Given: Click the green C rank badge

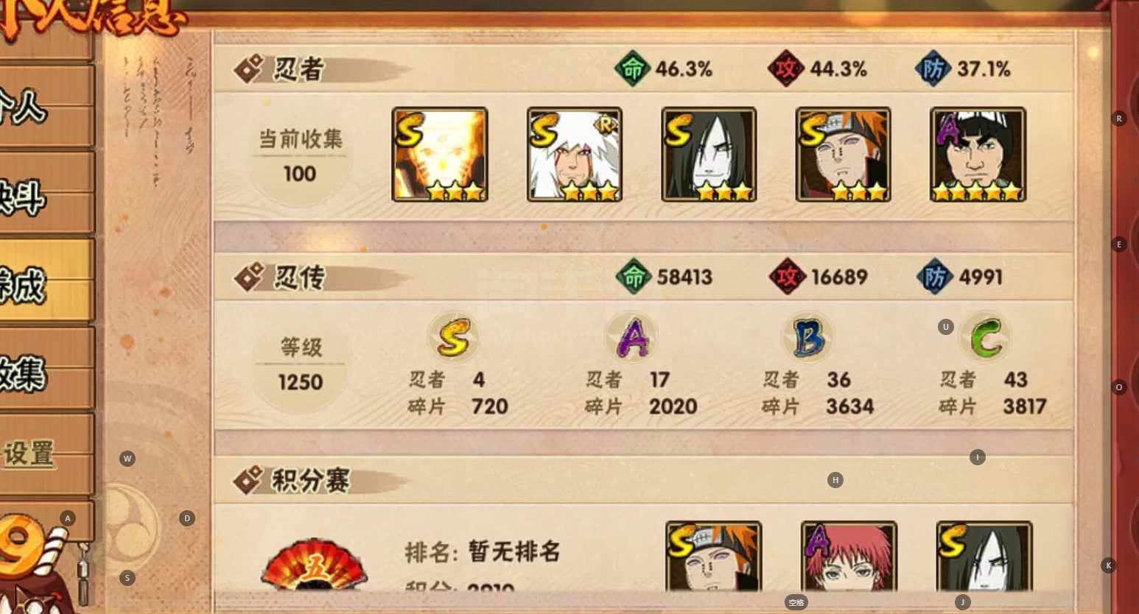Looking at the screenshot, I should point(986,337).
